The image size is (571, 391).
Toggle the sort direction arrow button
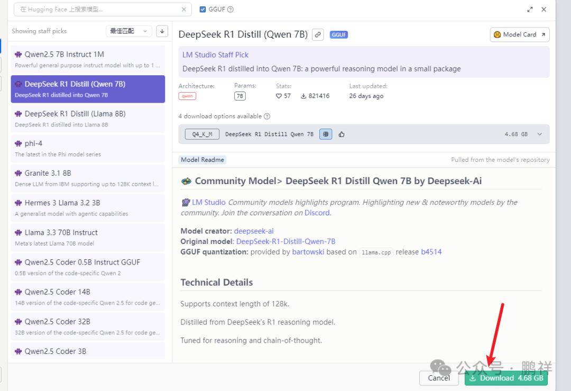pyautogui.click(x=162, y=31)
